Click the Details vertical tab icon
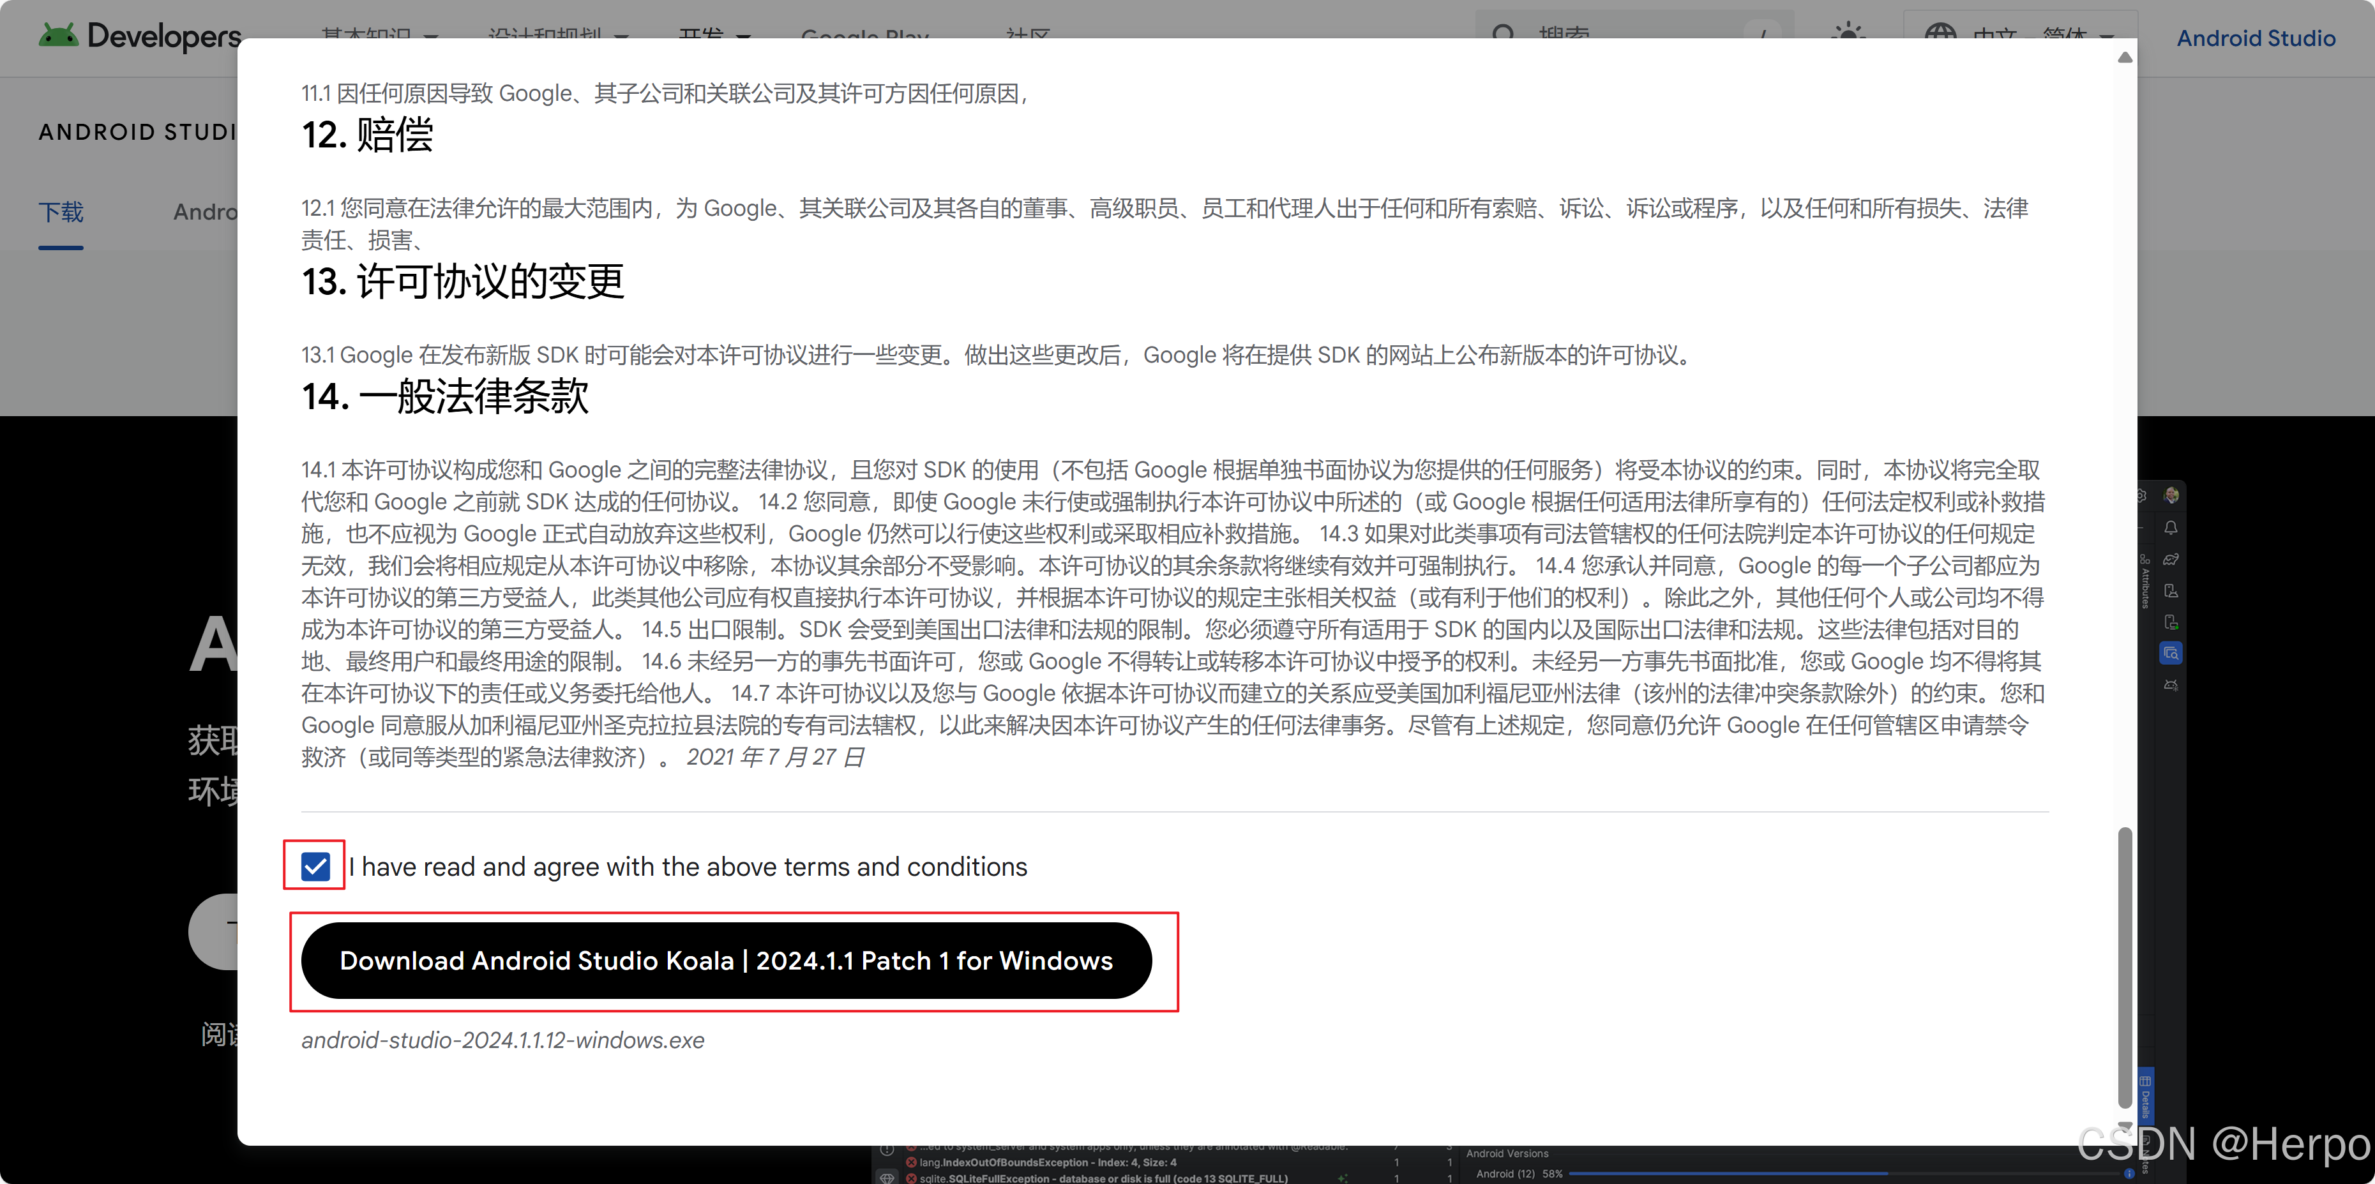This screenshot has height=1184, width=2375. tap(2145, 1082)
